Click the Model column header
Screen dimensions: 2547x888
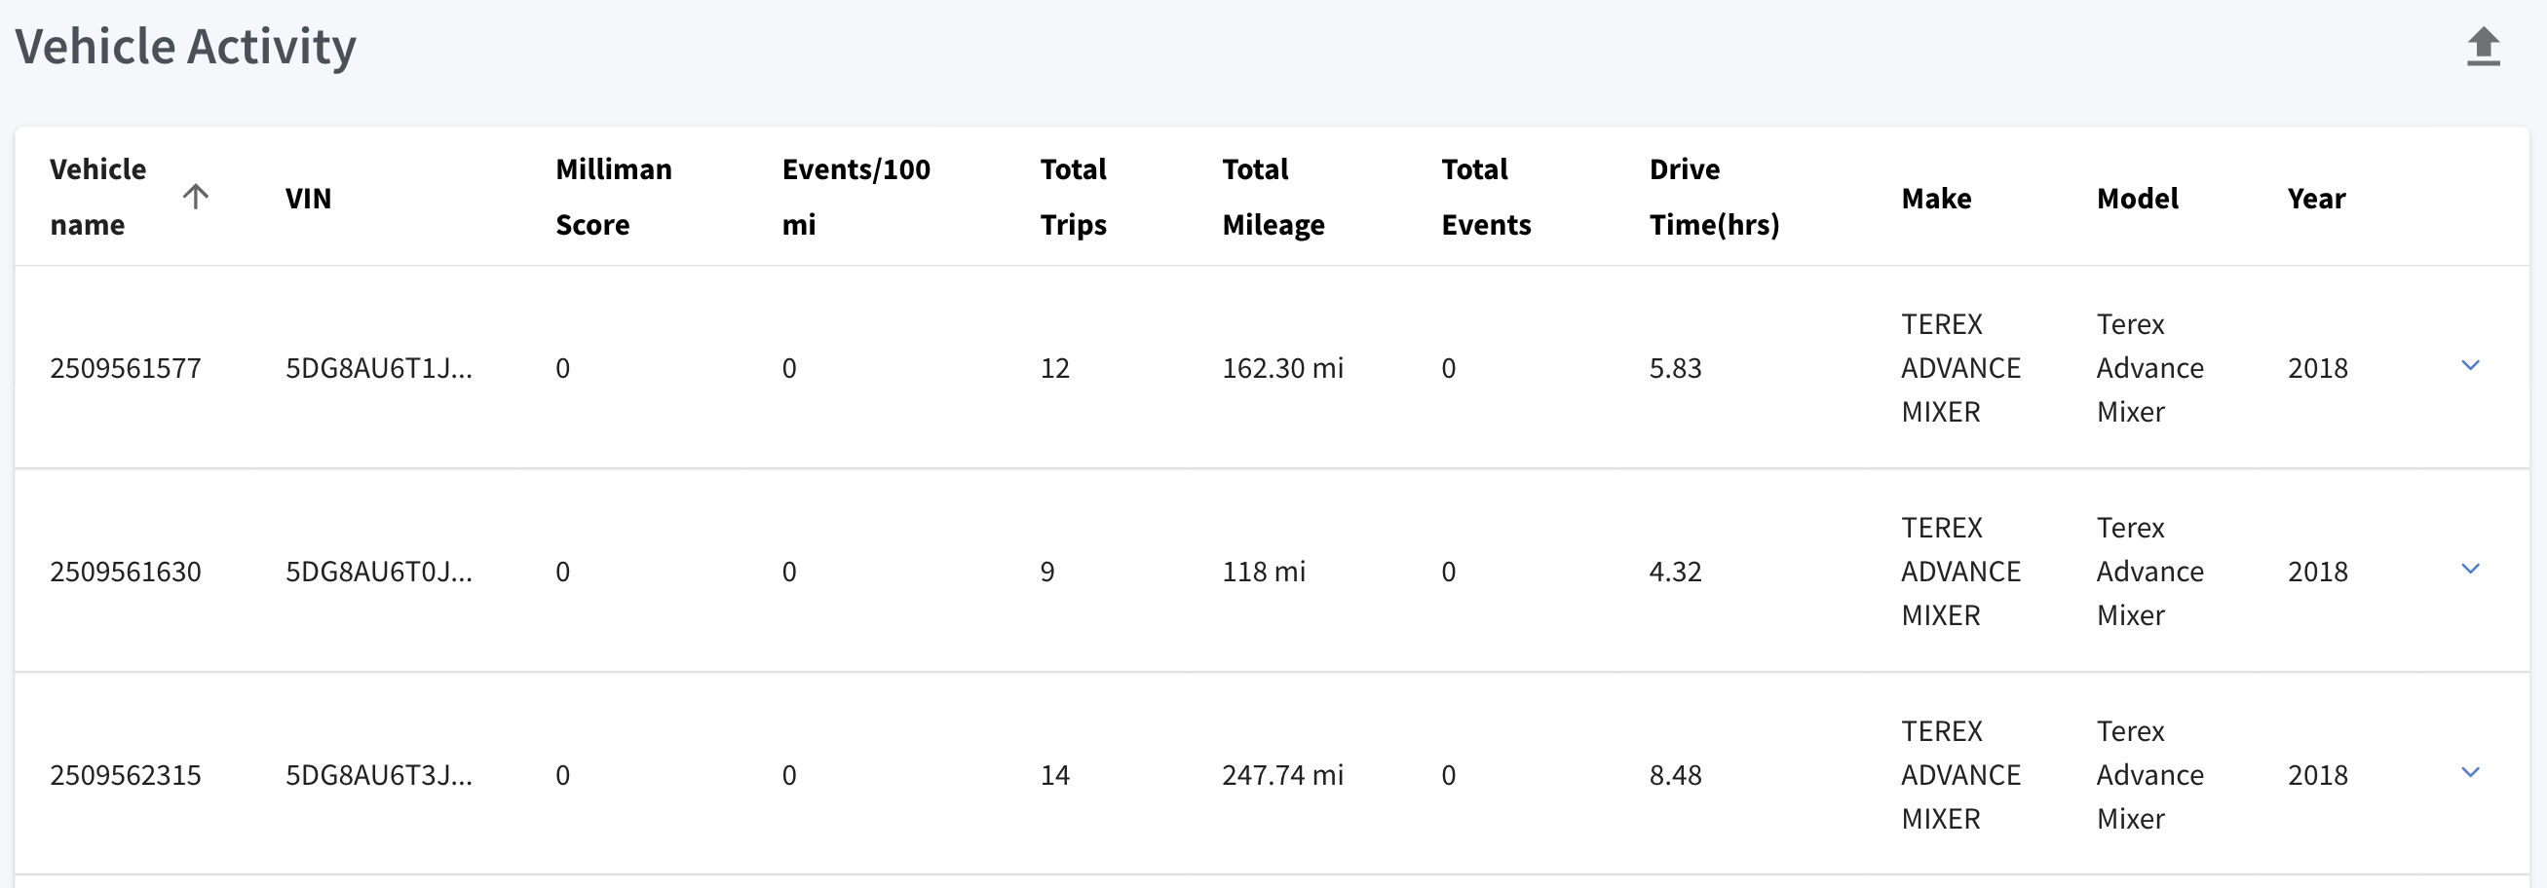[x=2138, y=199]
